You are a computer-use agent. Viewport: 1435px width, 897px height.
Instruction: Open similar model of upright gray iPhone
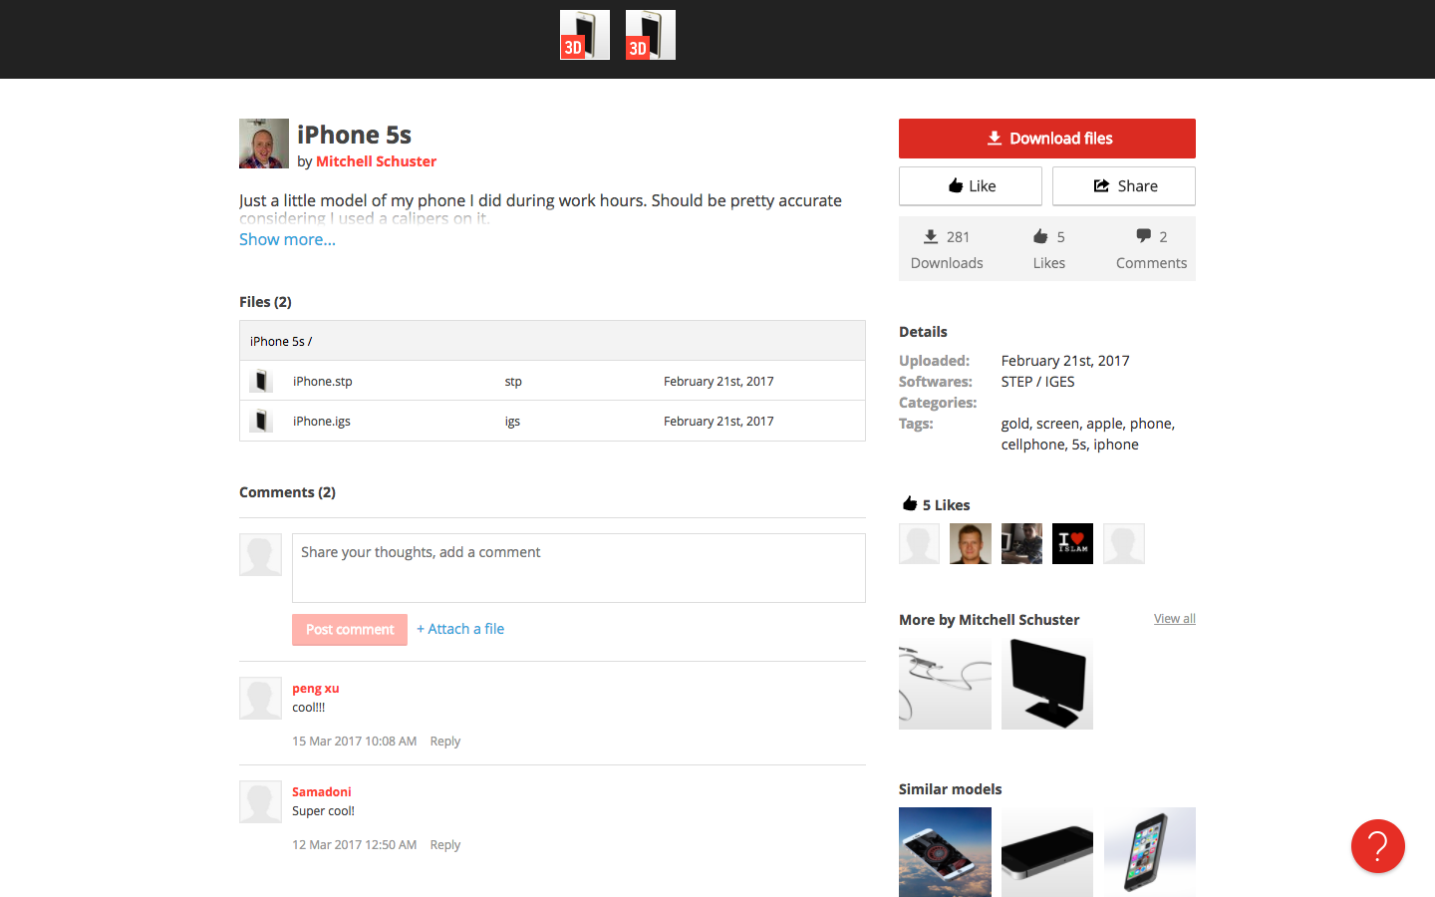pyautogui.click(x=1150, y=852)
